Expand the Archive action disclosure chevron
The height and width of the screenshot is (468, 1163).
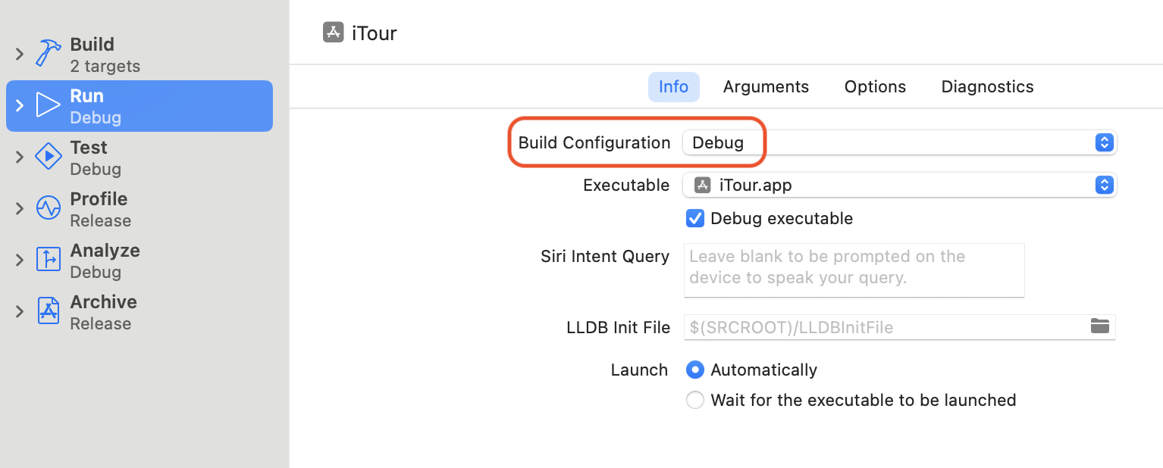click(x=20, y=312)
